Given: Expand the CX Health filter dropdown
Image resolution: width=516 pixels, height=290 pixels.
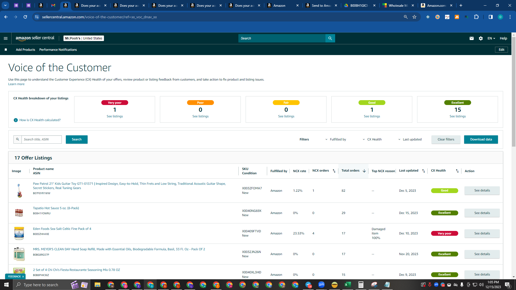Looking at the screenshot, I should (x=372, y=139).
